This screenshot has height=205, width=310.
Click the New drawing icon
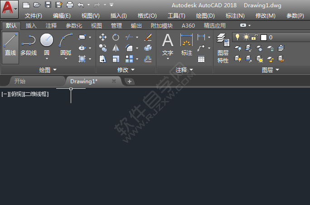(x=26, y=5)
